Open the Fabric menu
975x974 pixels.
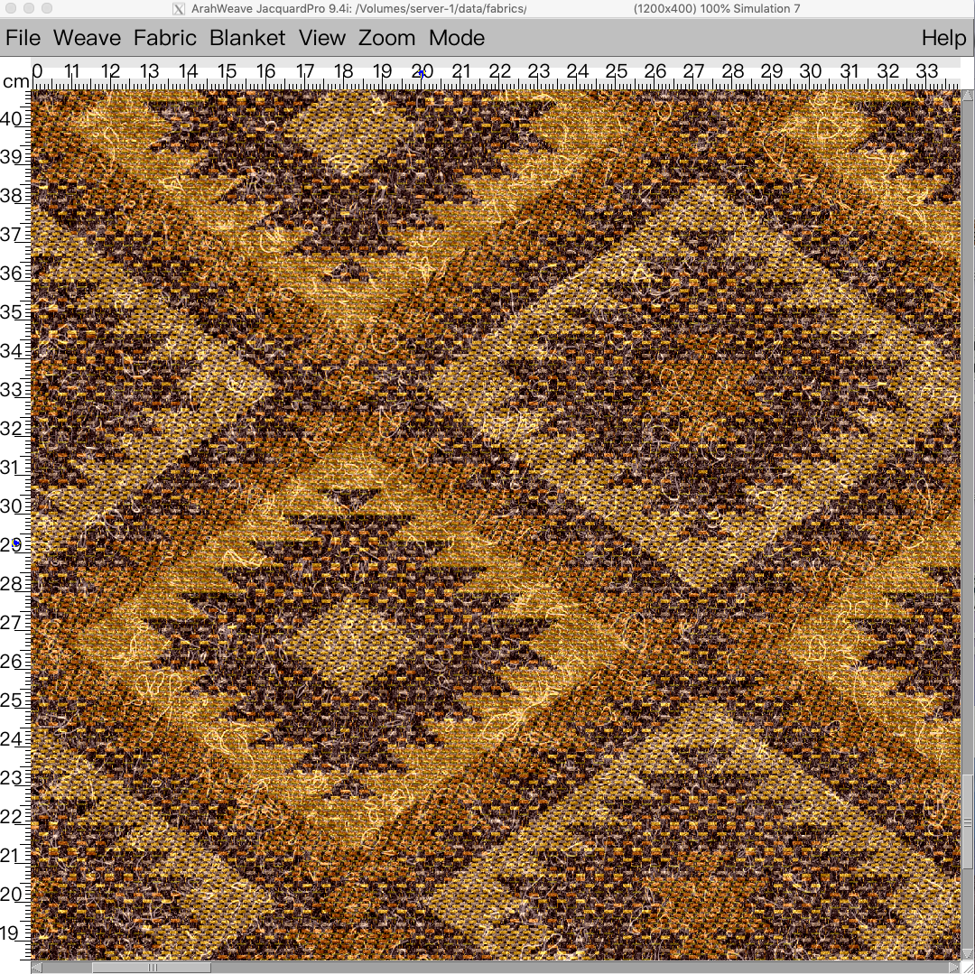pos(165,38)
